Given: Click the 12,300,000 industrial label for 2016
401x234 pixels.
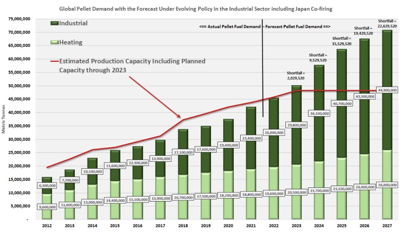Looking at the screenshot, I should [x=138, y=162].
